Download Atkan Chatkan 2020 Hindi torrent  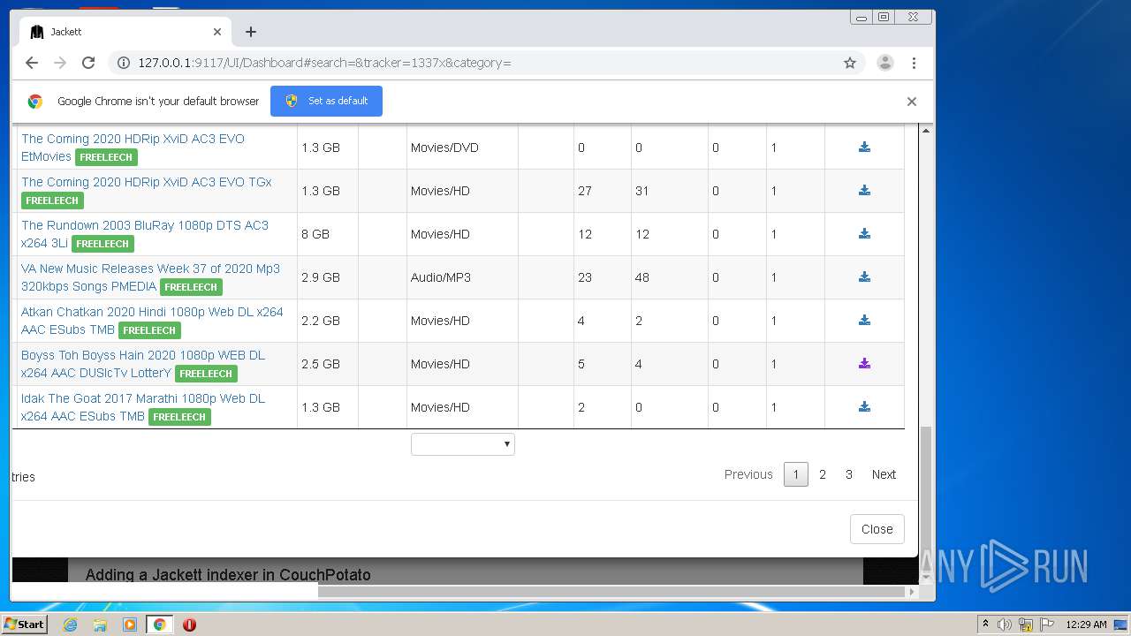tap(864, 321)
